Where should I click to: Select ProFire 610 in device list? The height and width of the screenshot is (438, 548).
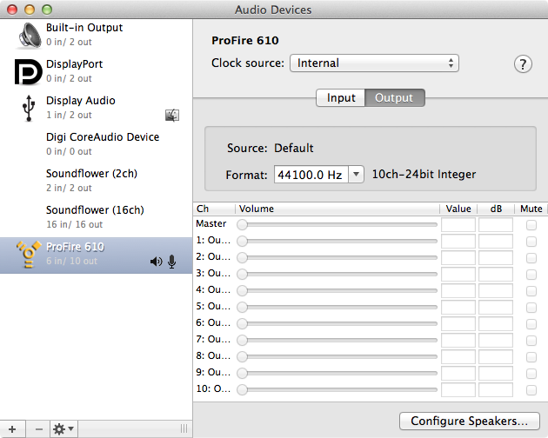(96, 255)
